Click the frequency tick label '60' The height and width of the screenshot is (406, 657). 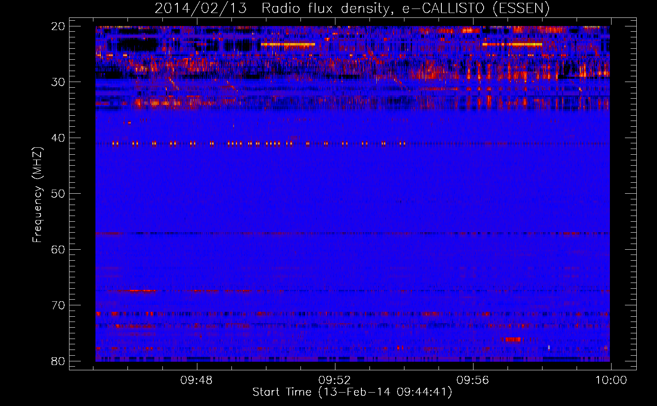[x=58, y=250]
